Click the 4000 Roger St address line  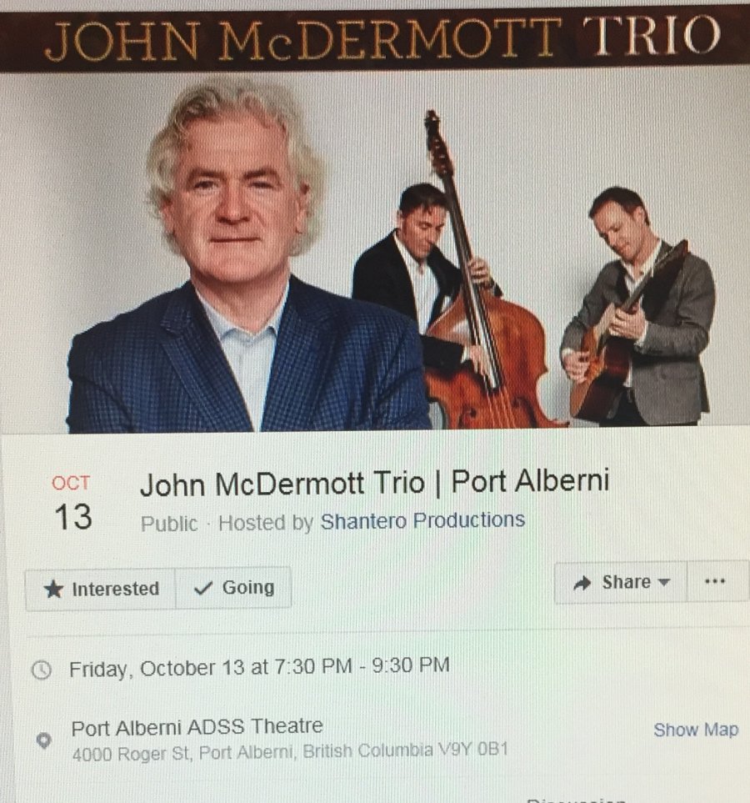click(x=290, y=752)
